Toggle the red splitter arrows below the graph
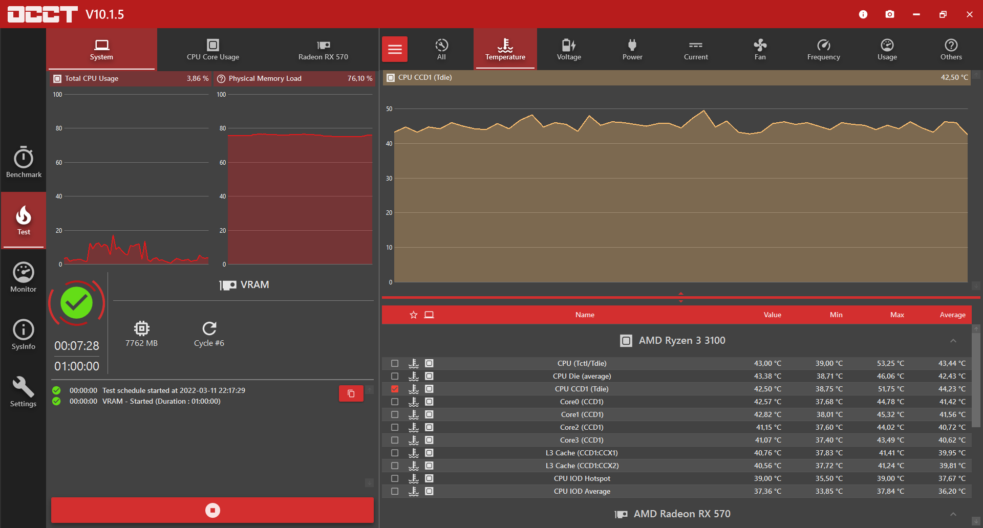The width and height of the screenshot is (983, 528). (x=681, y=297)
